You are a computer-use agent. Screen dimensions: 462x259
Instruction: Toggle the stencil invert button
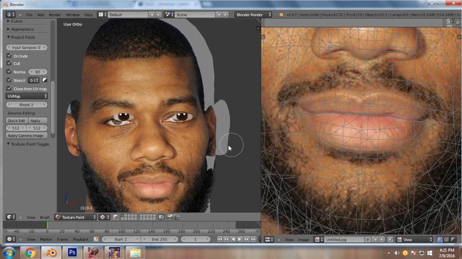point(45,80)
